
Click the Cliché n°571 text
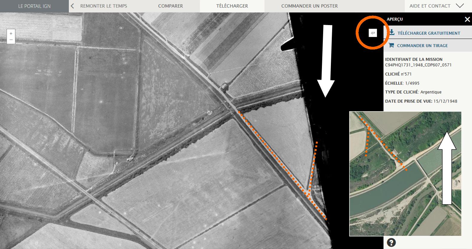click(x=398, y=74)
